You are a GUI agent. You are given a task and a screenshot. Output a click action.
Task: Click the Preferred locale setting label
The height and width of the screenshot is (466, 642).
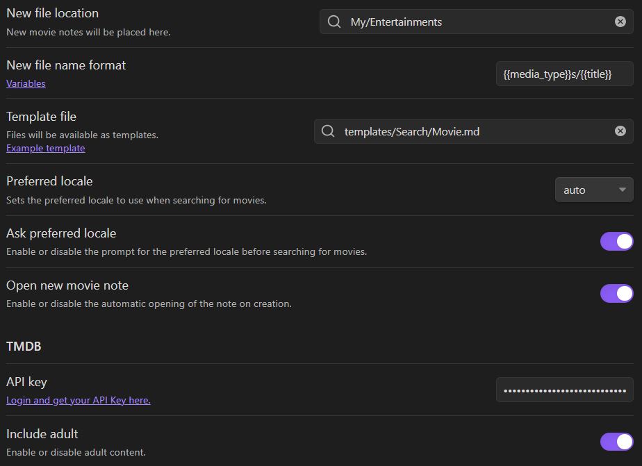pos(49,181)
